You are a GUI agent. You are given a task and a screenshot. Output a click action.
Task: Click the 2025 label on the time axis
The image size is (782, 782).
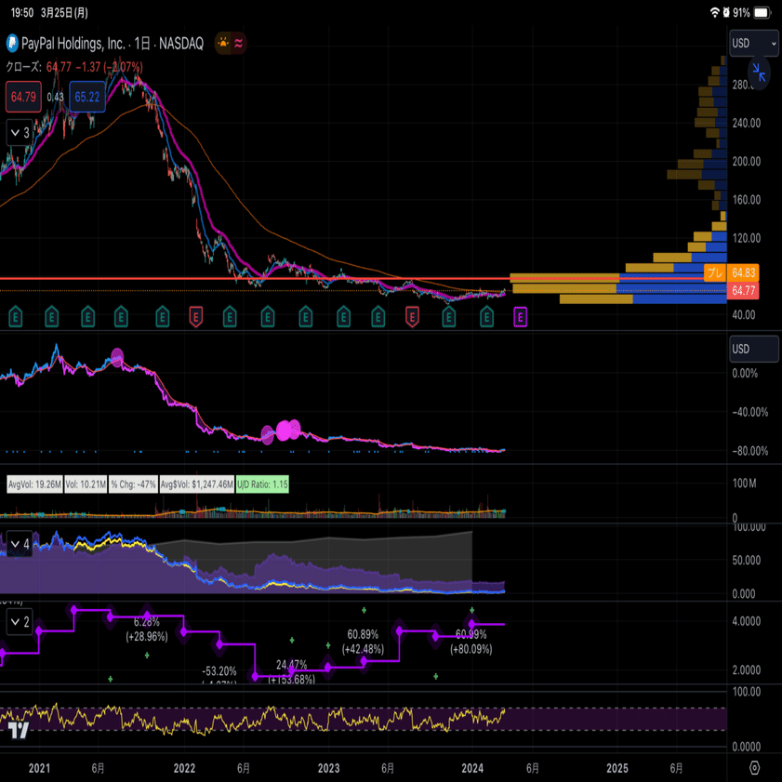[616, 768]
